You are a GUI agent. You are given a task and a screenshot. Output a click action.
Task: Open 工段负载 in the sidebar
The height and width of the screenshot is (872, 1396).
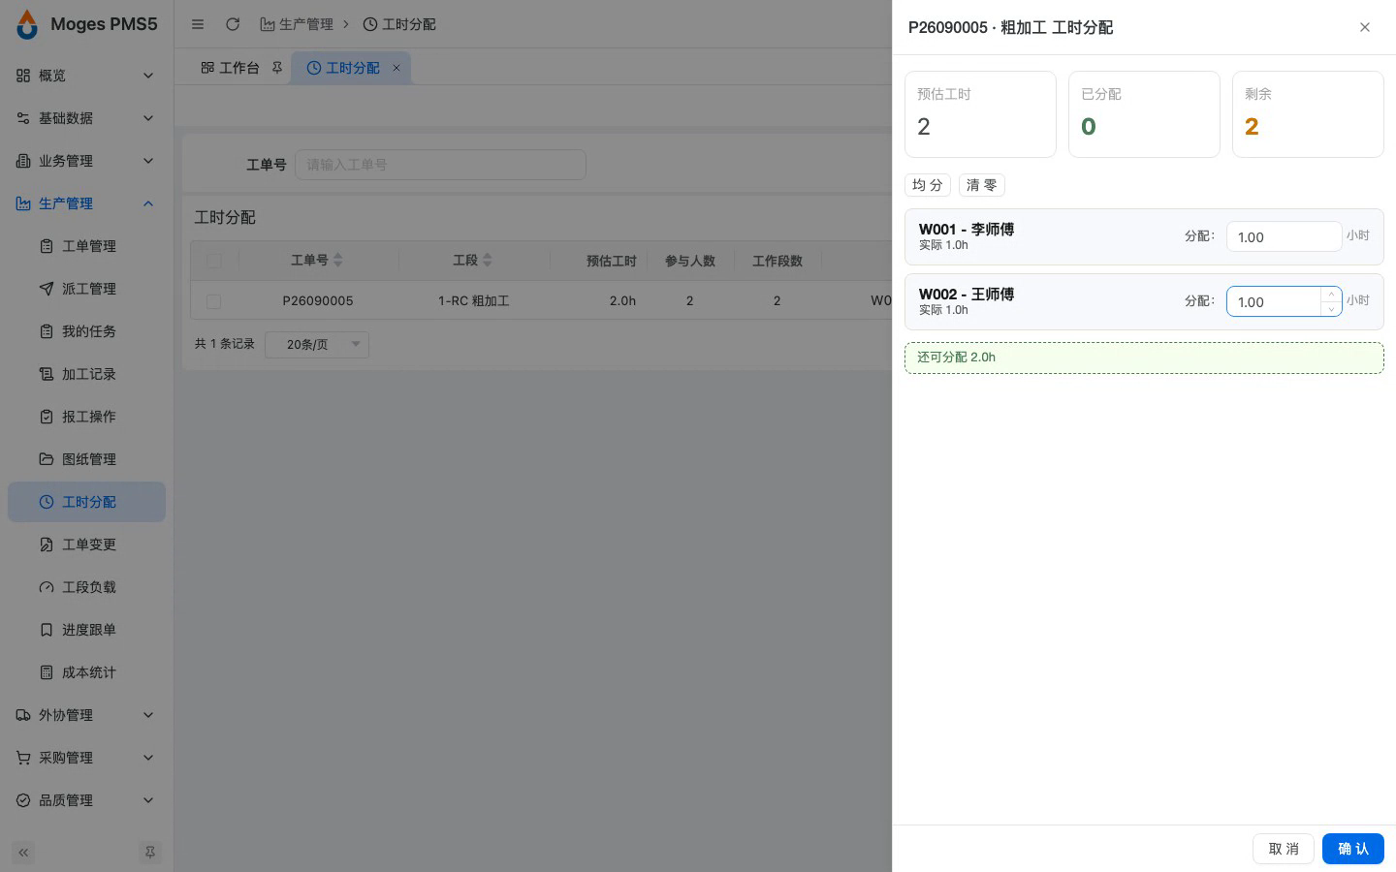(87, 587)
